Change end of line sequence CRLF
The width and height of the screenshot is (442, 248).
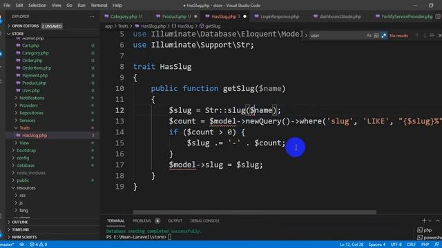coord(412,245)
